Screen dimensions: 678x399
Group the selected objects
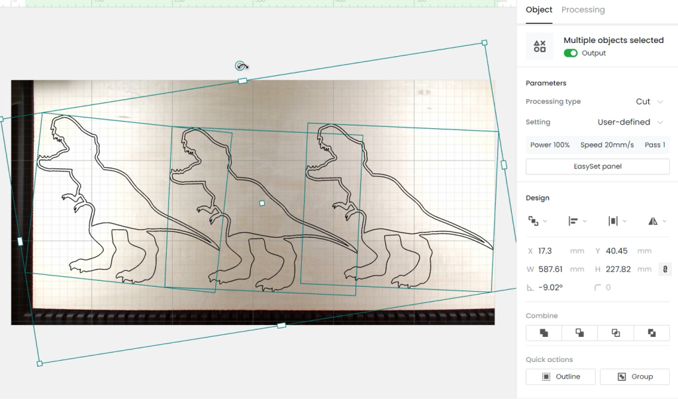click(635, 377)
